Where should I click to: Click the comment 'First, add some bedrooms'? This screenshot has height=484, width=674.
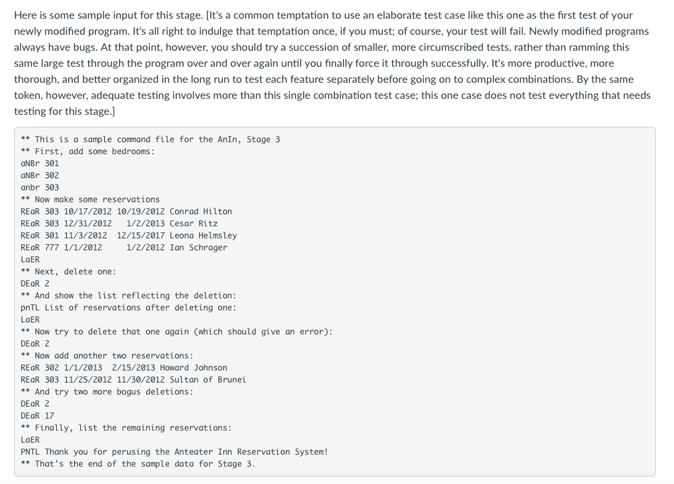[88, 152]
